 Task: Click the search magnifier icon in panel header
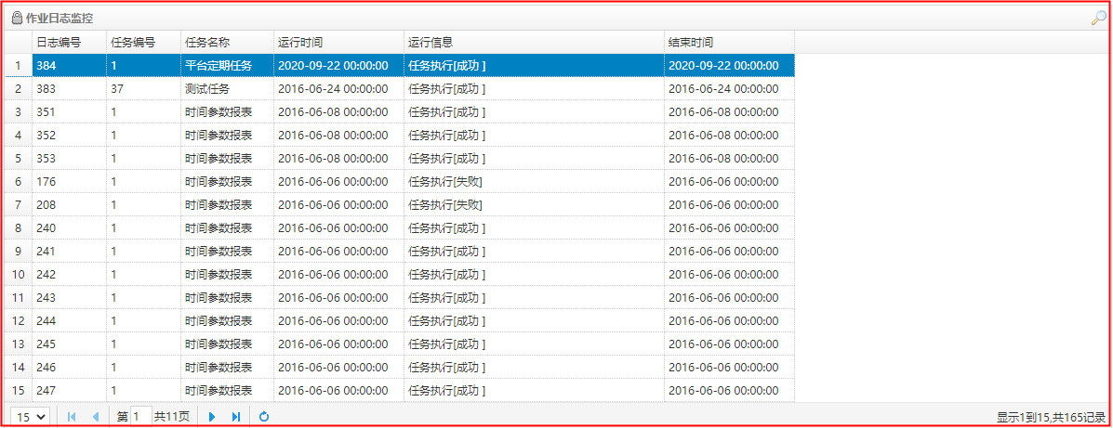[1098, 18]
